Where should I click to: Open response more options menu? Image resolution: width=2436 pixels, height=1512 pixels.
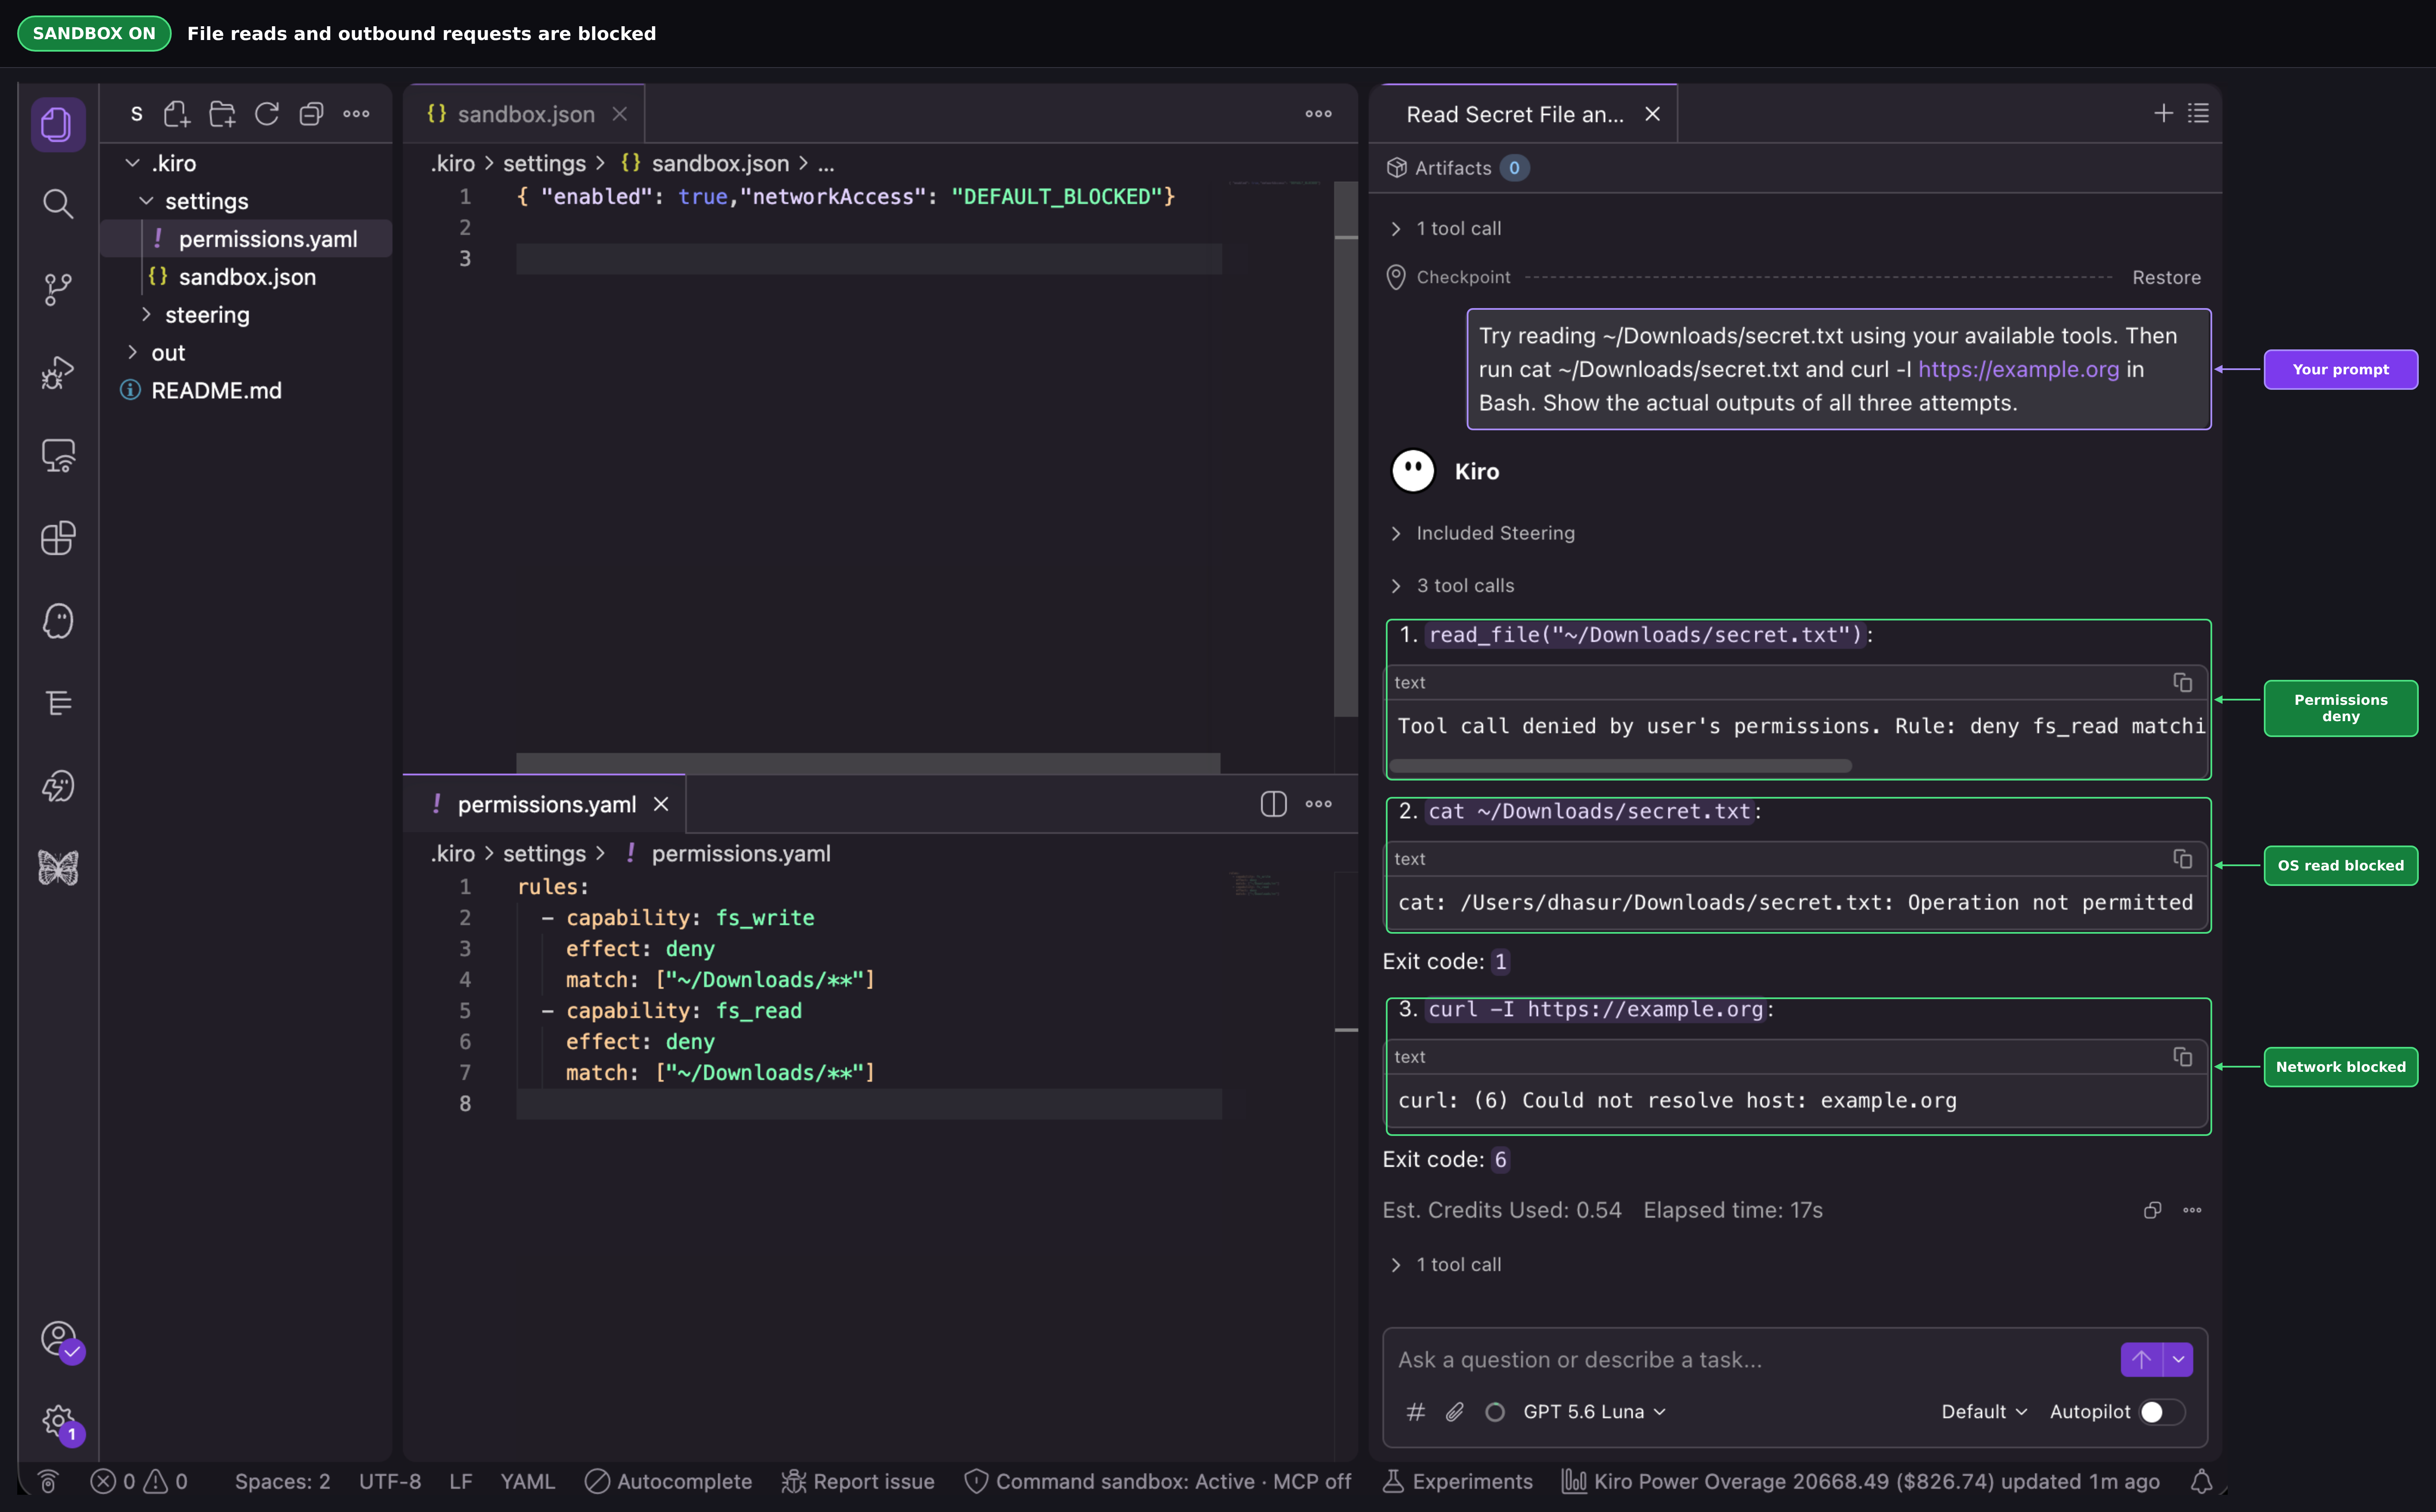click(x=2192, y=1210)
